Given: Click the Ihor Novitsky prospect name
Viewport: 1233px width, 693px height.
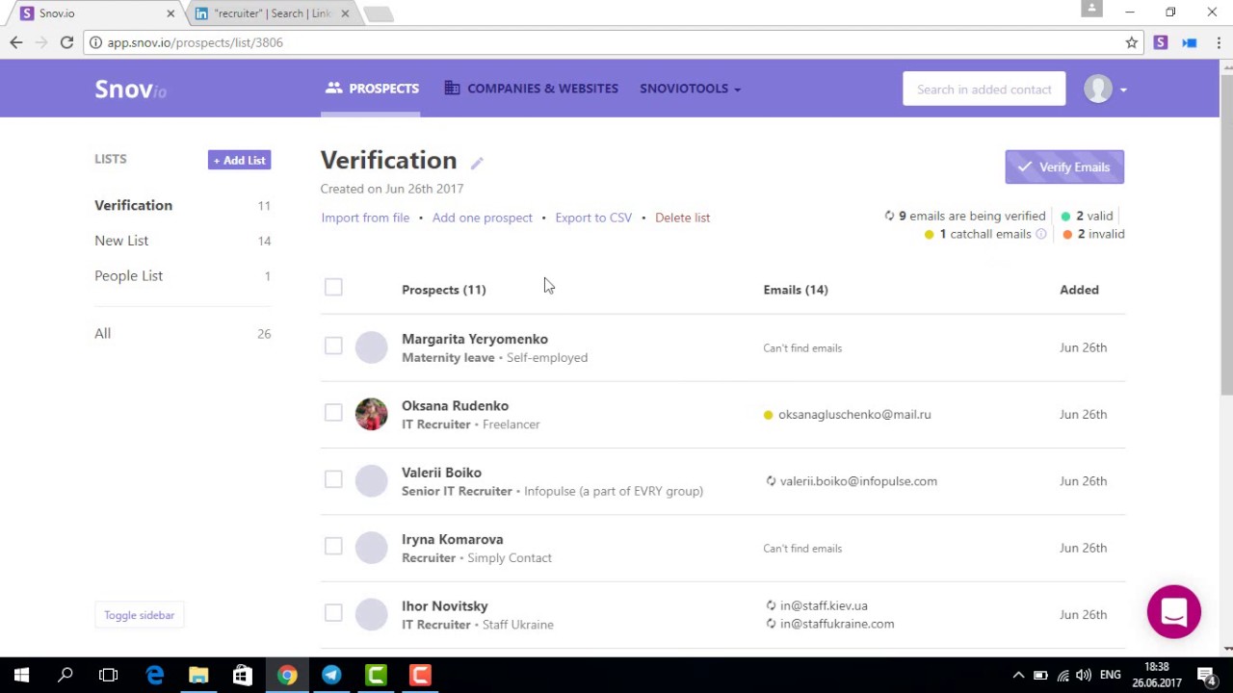Looking at the screenshot, I should pos(445,606).
